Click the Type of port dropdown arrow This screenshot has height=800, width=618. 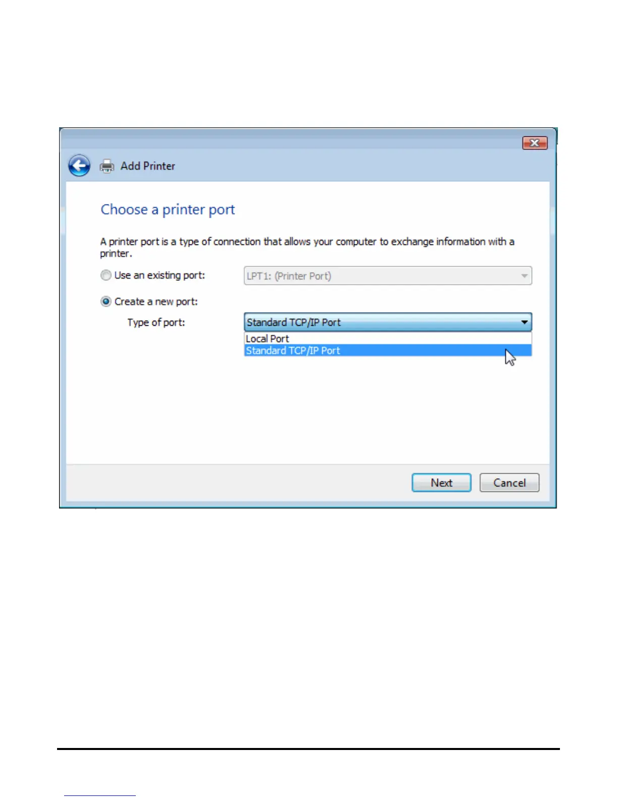[x=525, y=322]
